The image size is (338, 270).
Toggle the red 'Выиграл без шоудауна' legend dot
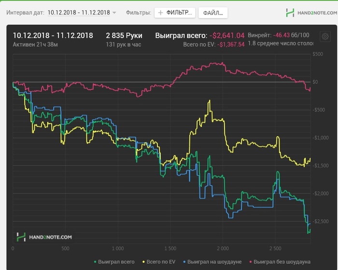[250, 262]
